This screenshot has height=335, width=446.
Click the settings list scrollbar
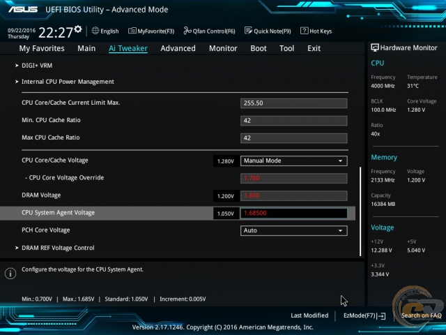click(360, 211)
